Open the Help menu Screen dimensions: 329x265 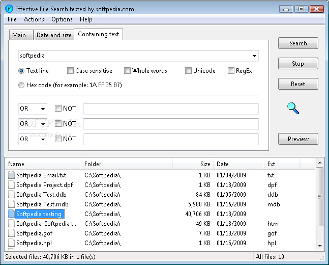point(86,19)
